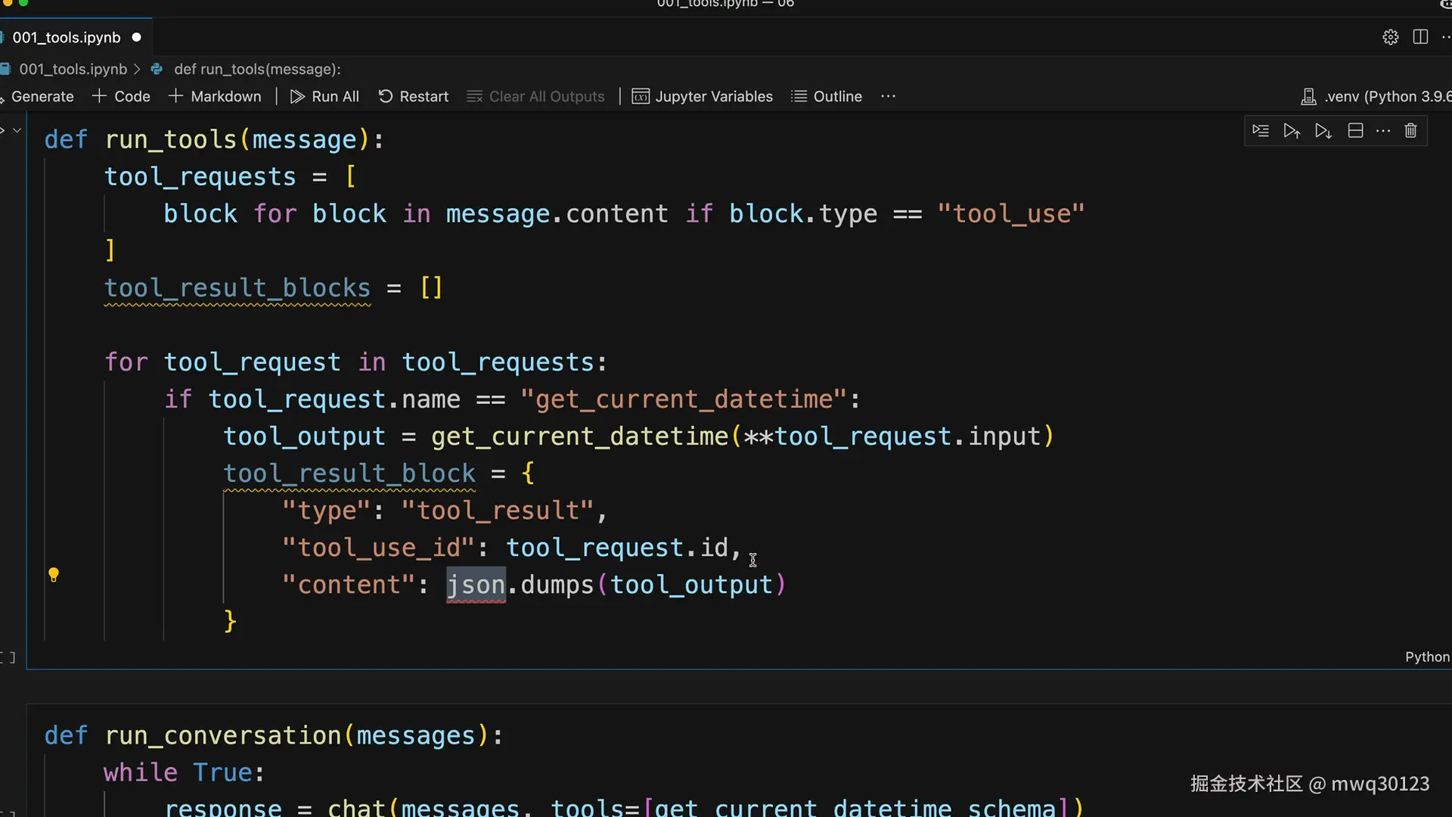Click the lightbulb quick-fix icon
1452x817 pixels.
tap(54, 575)
